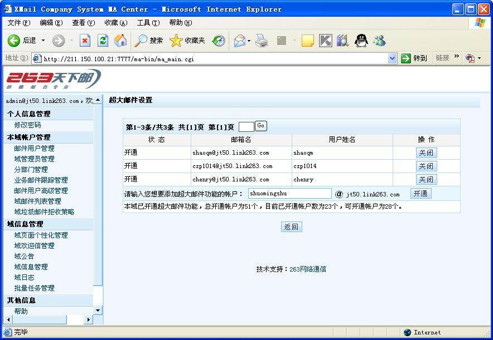Click the Messenger toolbar icon
This screenshot has height=340, width=493.
point(380,41)
